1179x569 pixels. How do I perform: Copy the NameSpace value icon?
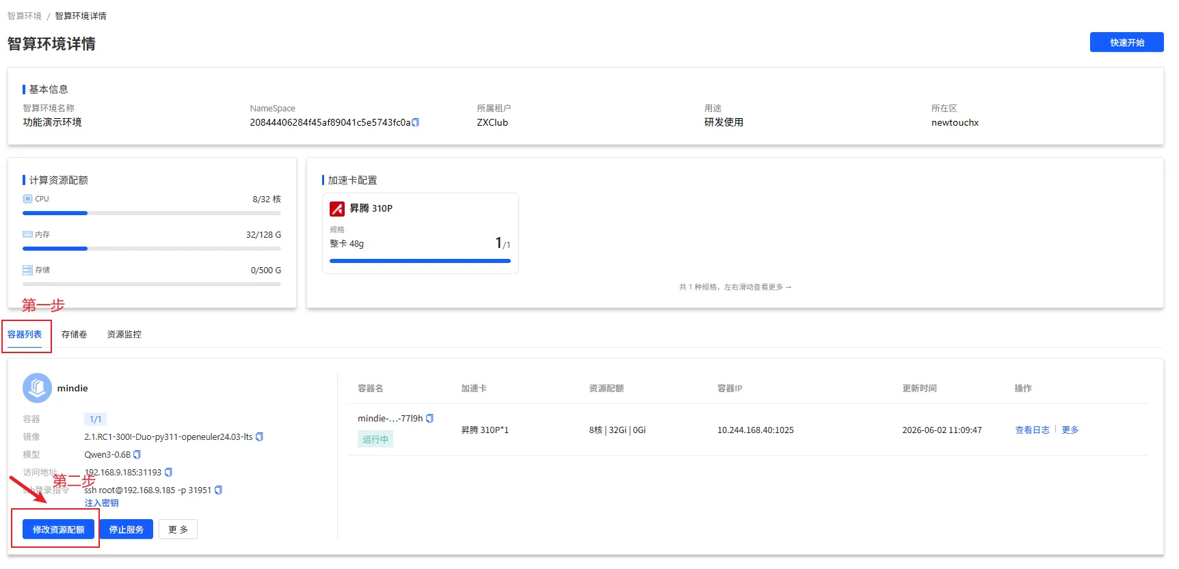click(x=415, y=122)
